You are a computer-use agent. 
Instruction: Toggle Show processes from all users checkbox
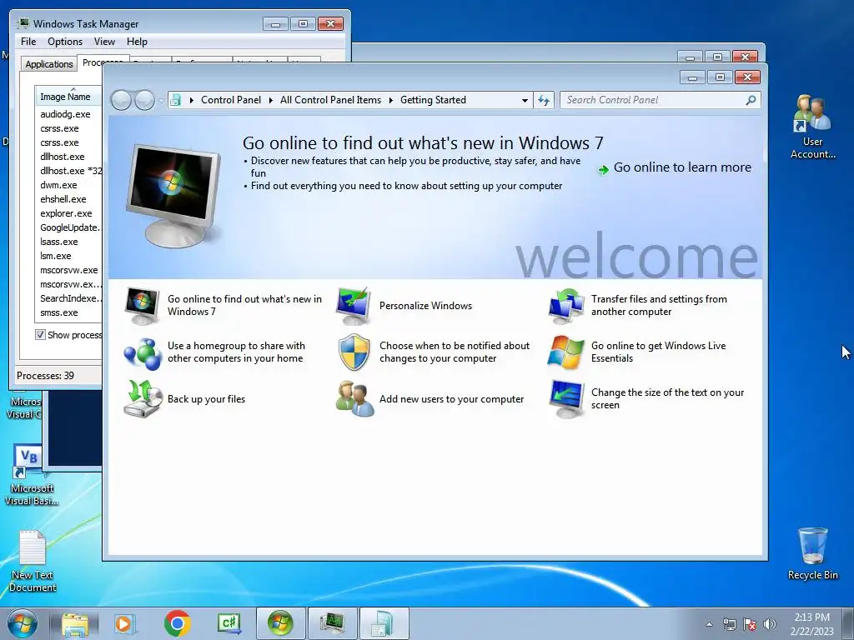(x=40, y=335)
